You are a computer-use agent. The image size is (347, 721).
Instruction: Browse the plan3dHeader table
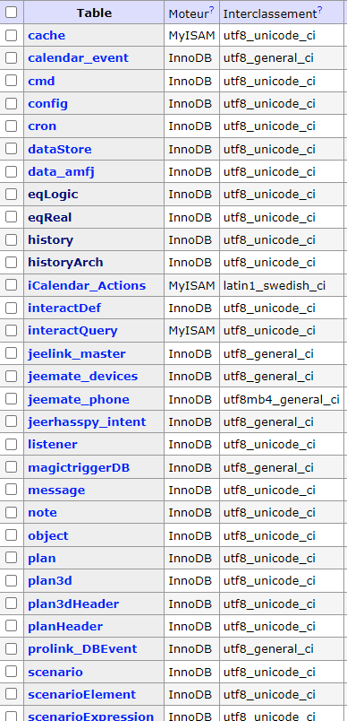pyautogui.click(x=73, y=604)
